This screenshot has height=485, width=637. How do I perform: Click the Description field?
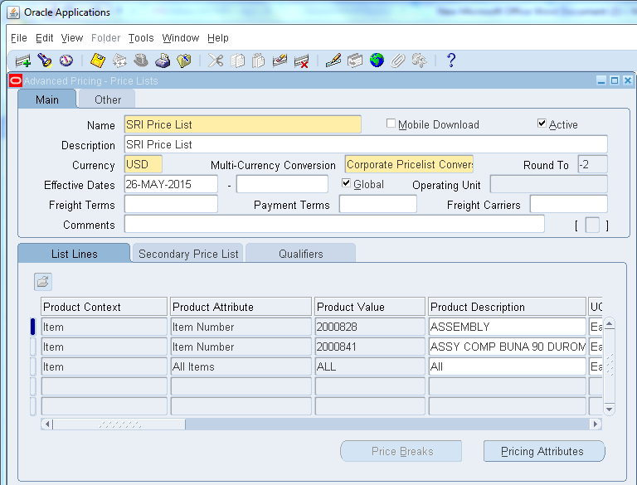pos(366,144)
